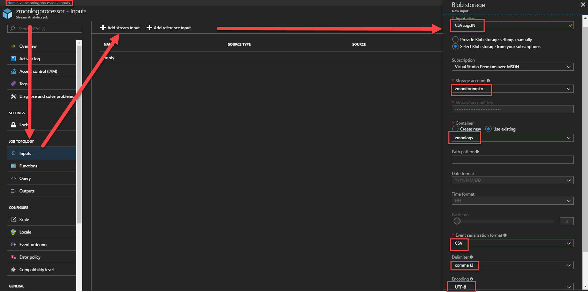The image size is (588, 292).
Task: Open the Locale menu item
Action: tap(42, 232)
